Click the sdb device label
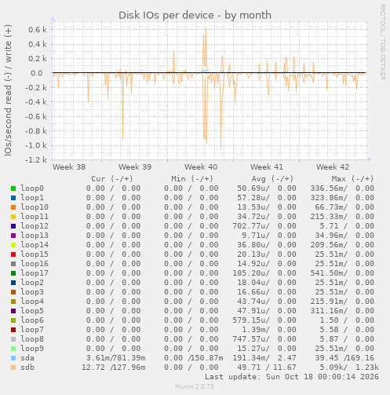390x395 pixels. 27,368
